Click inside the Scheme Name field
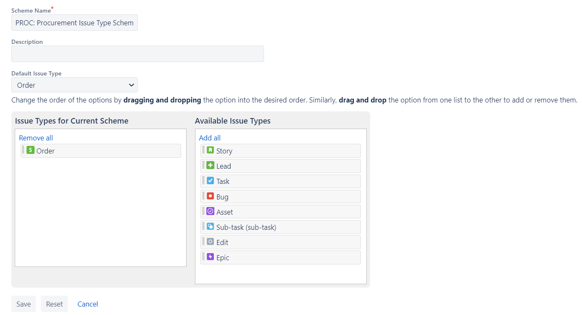 [74, 22]
